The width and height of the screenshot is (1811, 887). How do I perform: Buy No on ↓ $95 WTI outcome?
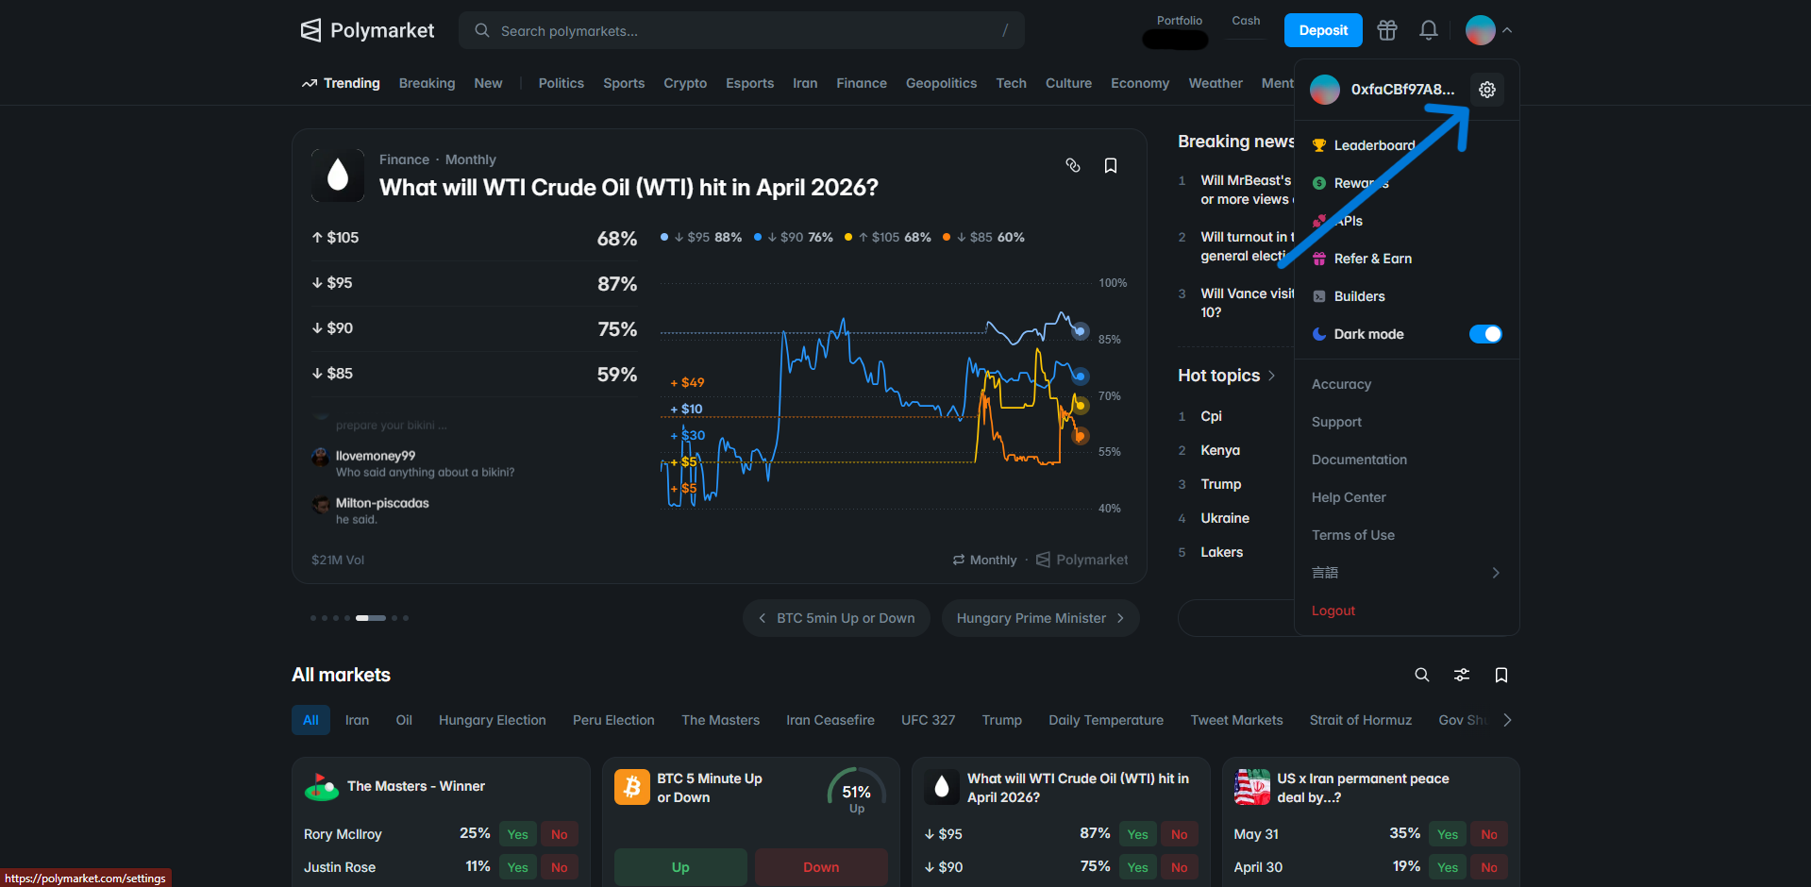1180,834
